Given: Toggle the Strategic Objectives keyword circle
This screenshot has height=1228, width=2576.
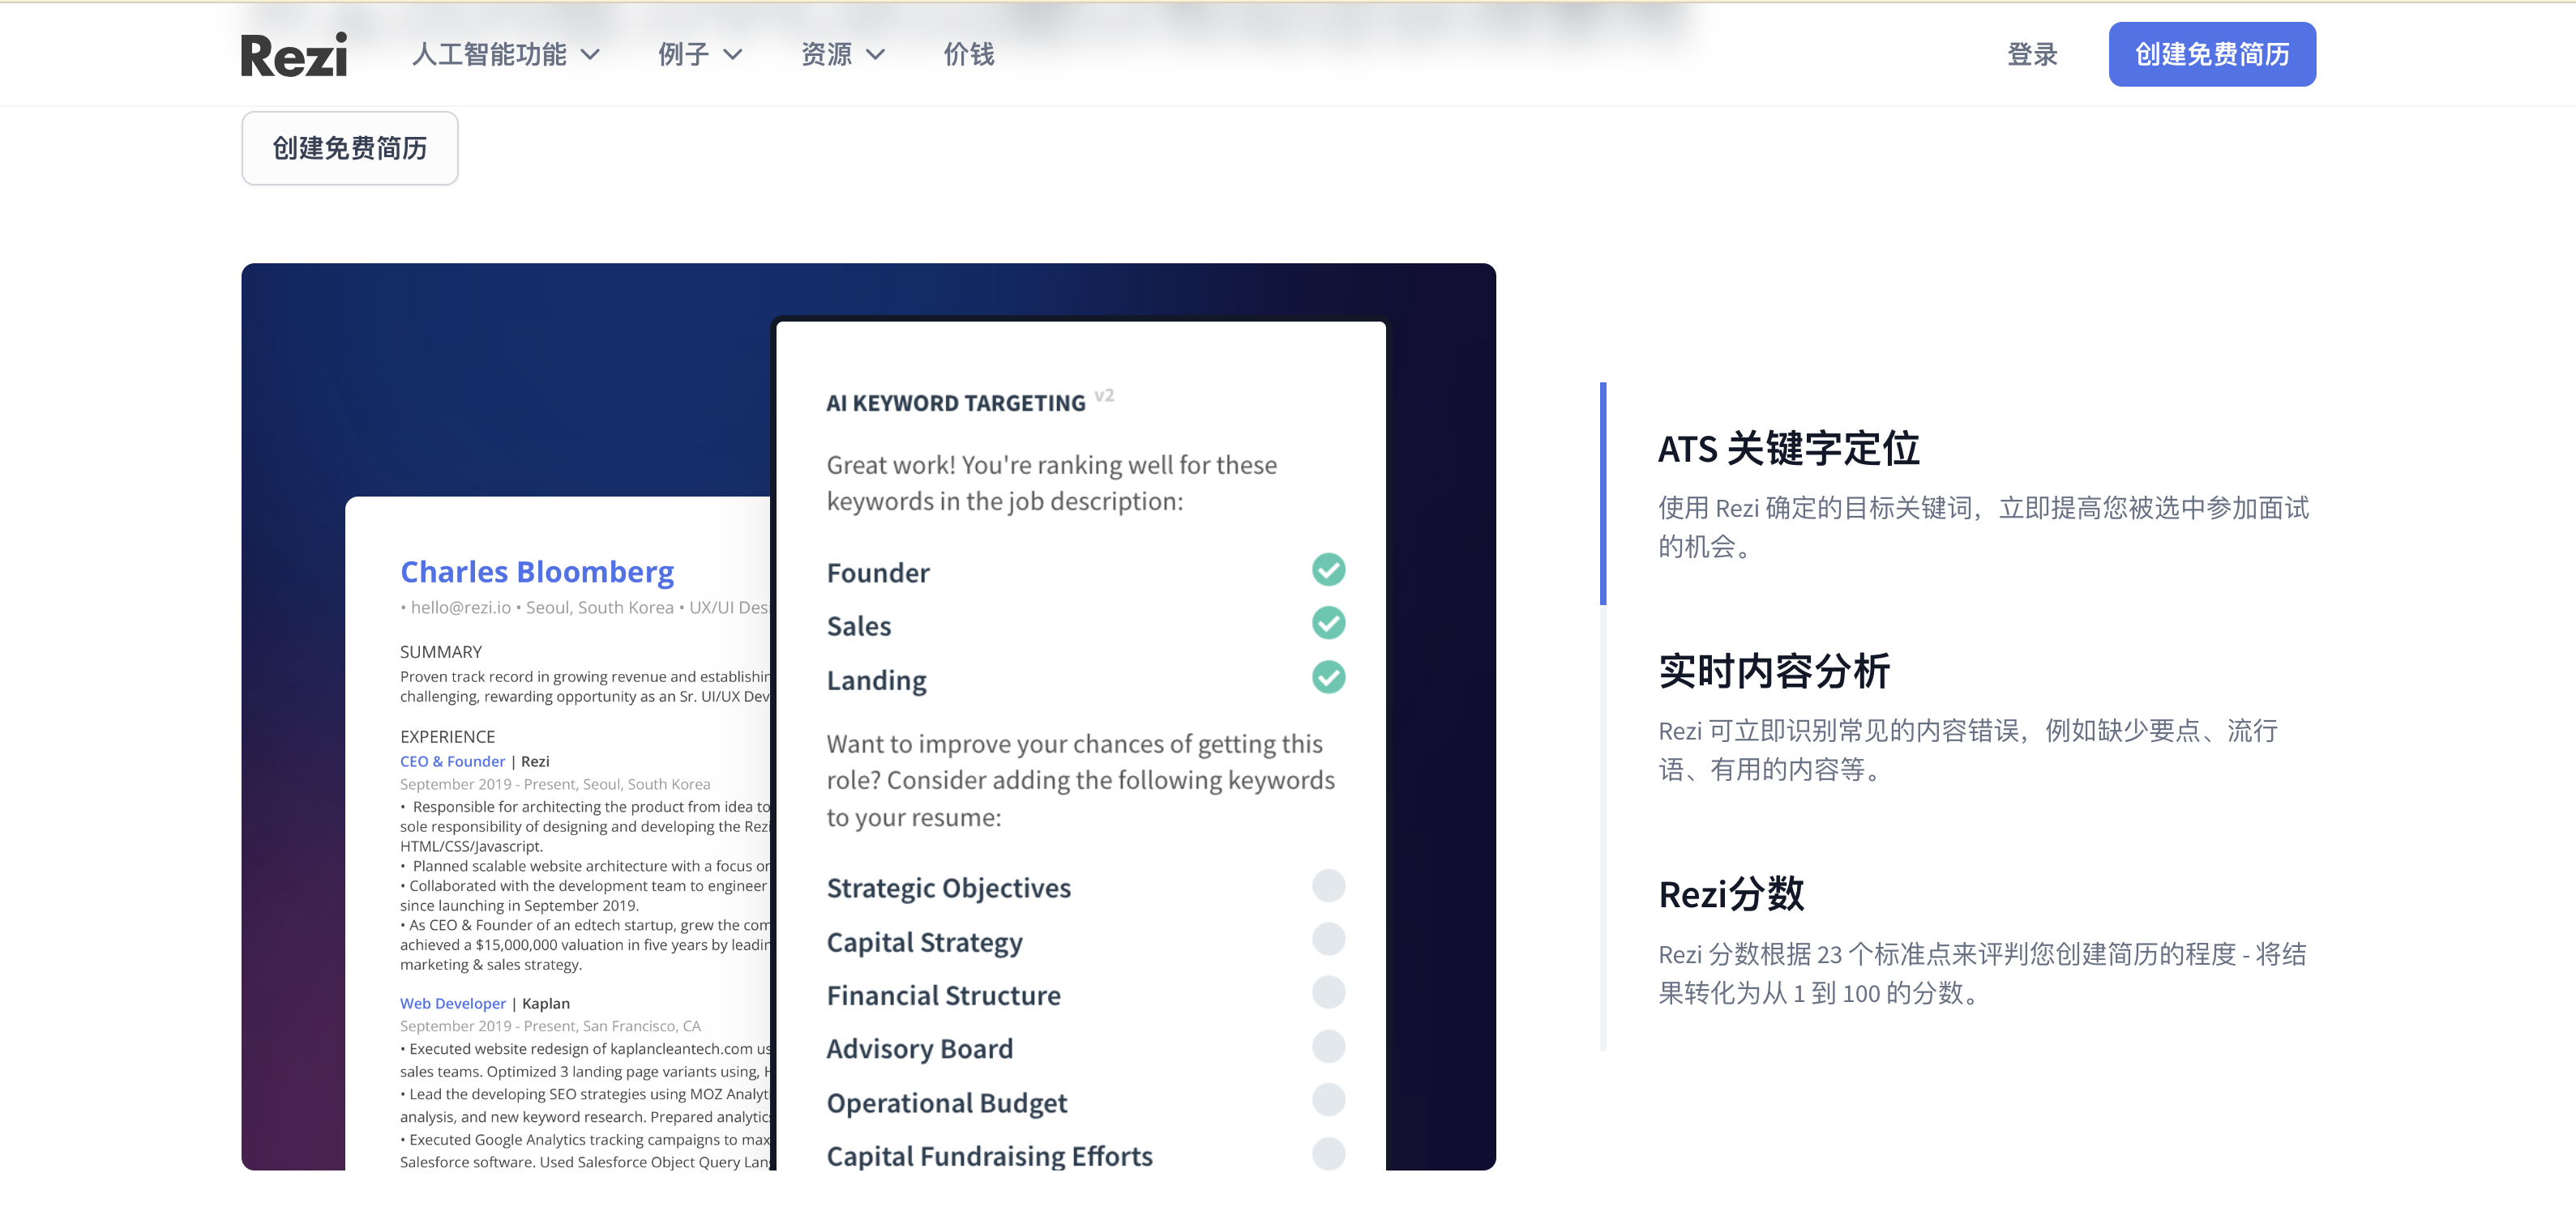Looking at the screenshot, I should click(1328, 885).
